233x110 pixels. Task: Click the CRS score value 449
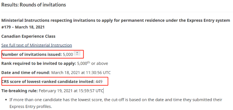click(99, 82)
